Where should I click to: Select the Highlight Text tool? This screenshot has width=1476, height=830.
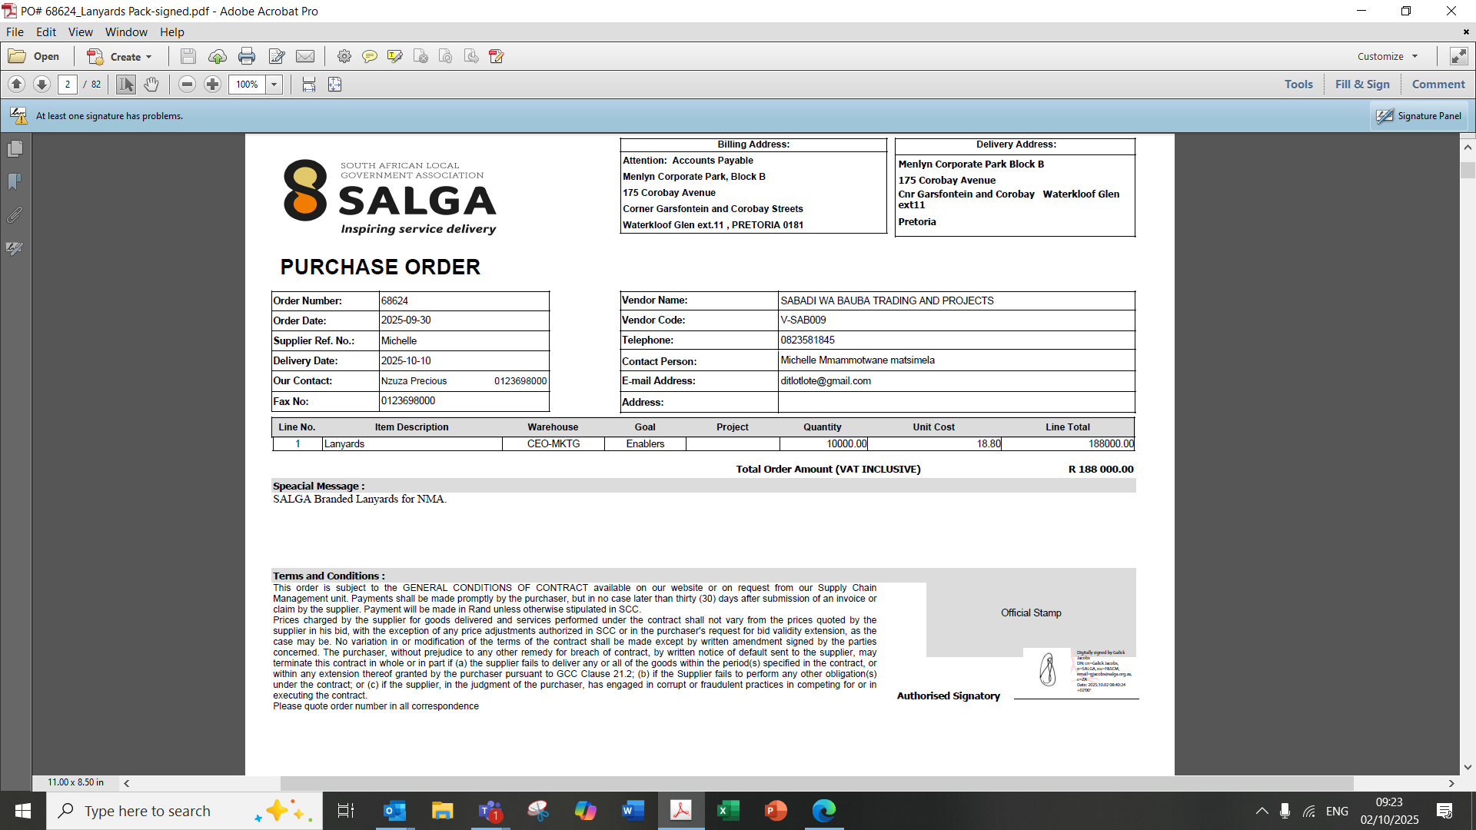click(x=395, y=56)
